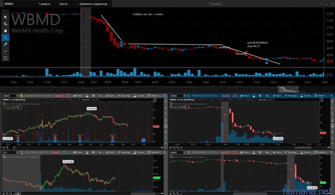Open Studies on WBMD 5m chart
Screen dimensions: 335x195
tap(306, 96)
